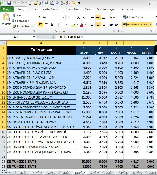Image resolution: width=157 pixels, height=175 pixels.
Task: Open the Görünüm tab
Action: pyautogui.click(x=127, y=9)
